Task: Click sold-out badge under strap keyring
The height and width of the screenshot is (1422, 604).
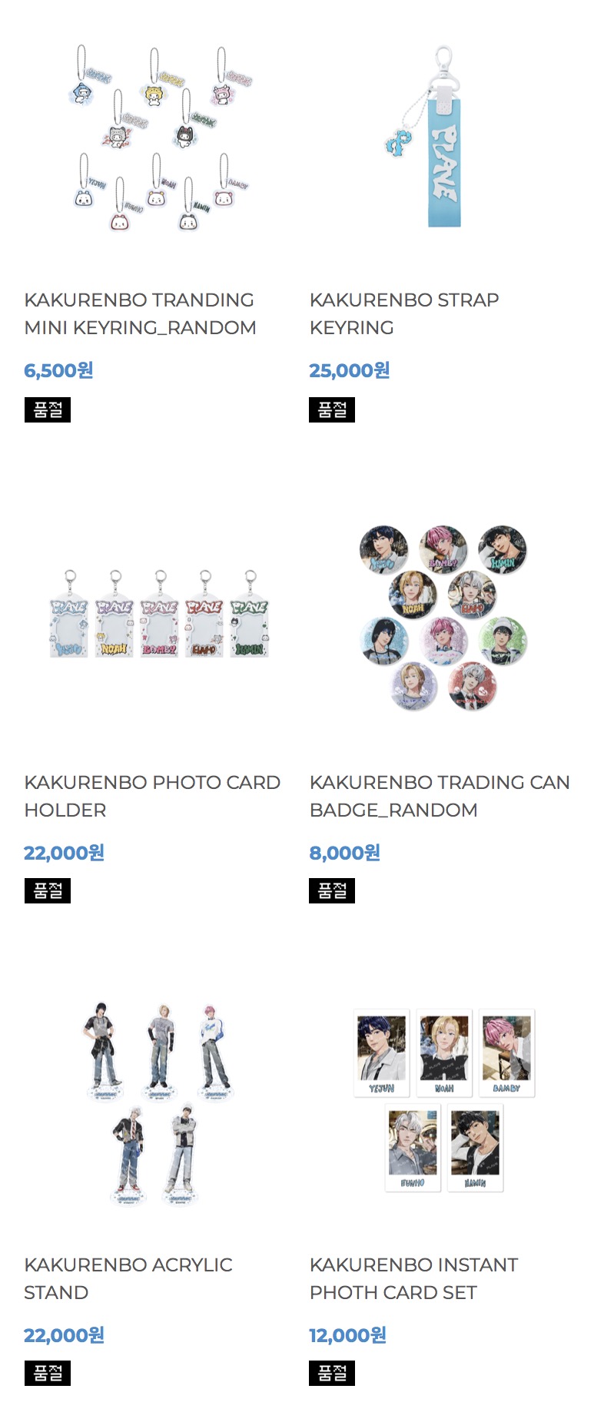Action: click(x=332, y=409)
